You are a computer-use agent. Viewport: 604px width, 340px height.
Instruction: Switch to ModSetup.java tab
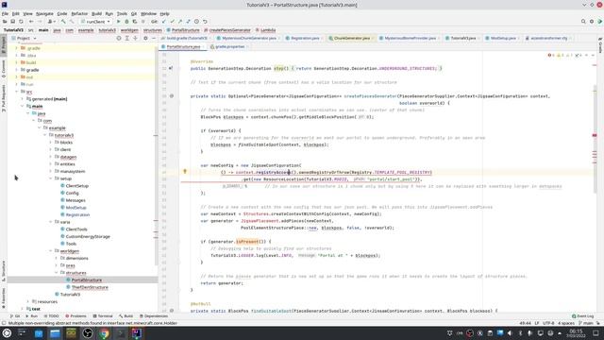tap(503, 38)
